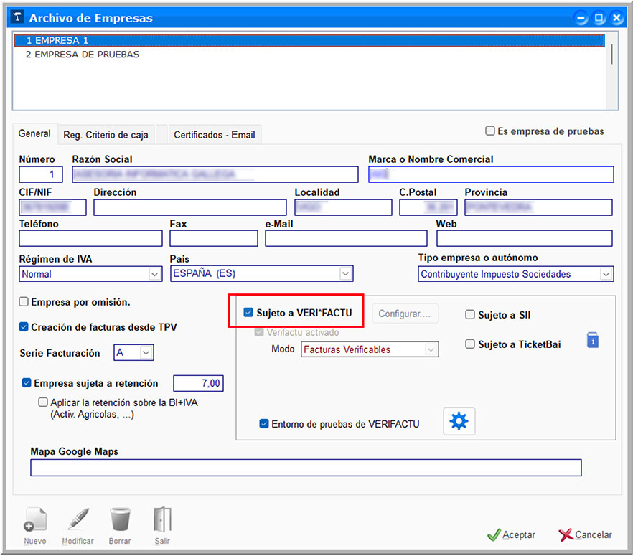Toggle Empresa por omisión checkbox
This screenshot has width=633, height=556.
(24, 302)
